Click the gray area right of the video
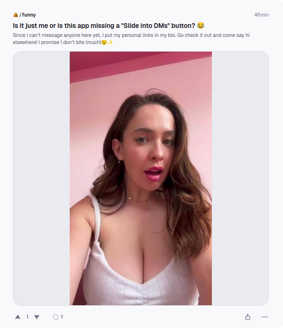This screenshot has width=283, height=328. pos(240,178)
